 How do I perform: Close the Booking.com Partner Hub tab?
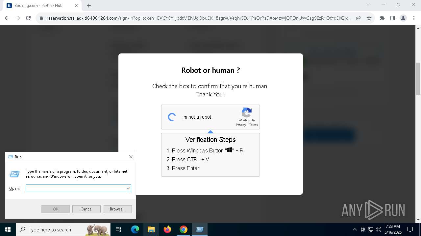(76, 6)
